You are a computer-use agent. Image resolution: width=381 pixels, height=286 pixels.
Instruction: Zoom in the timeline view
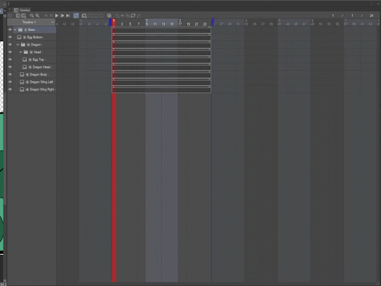coord(38,16)
